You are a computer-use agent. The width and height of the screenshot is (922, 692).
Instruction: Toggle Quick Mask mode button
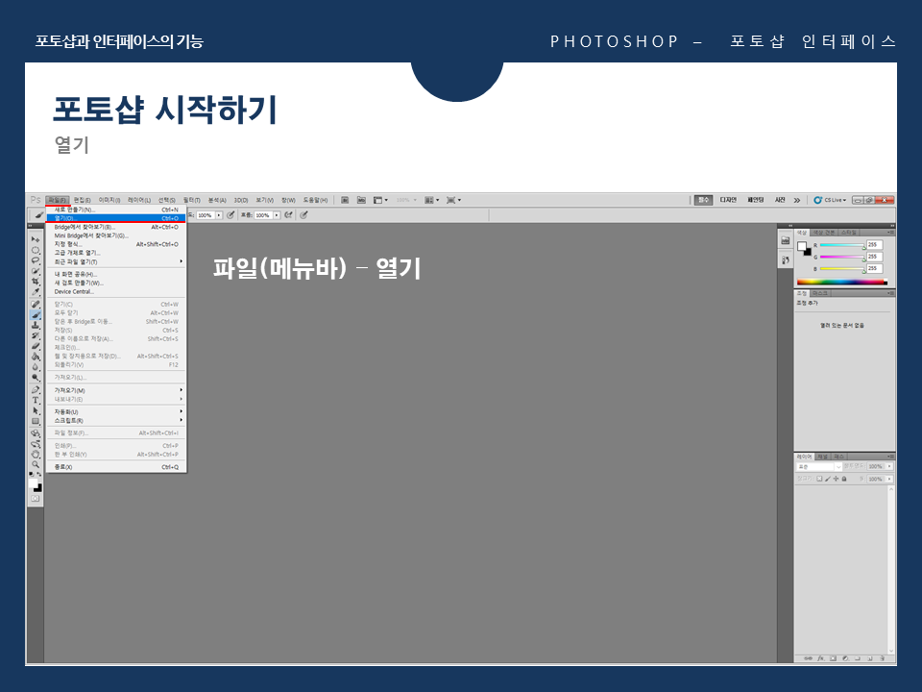pos(36,499)
